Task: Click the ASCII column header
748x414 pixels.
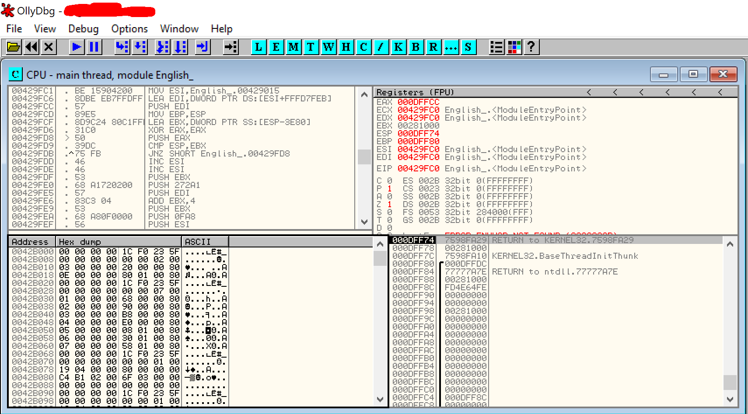Action: pos(205,242)
